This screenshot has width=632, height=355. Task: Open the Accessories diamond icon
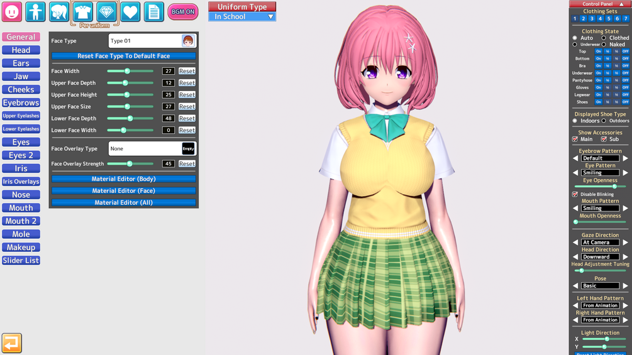[106, 12]
